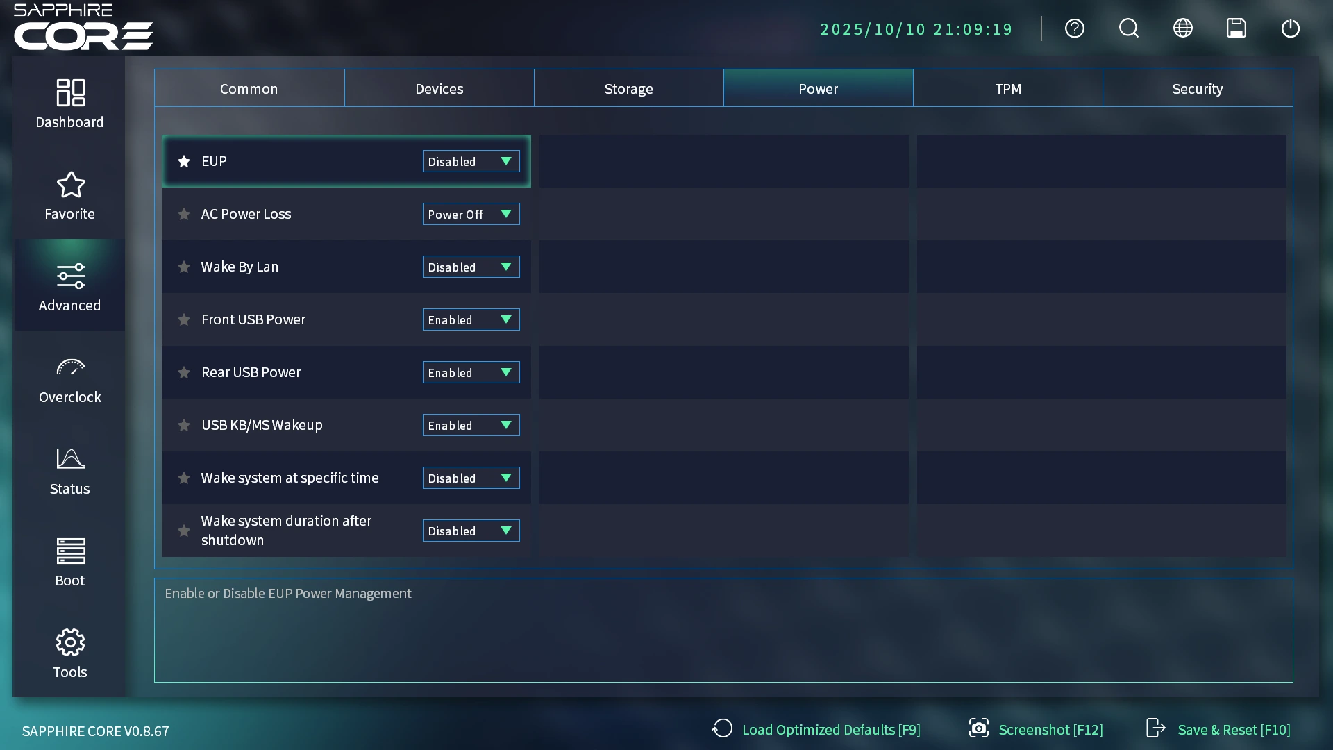Click the floppy disk save icon
The image size is (1333, 750).
pyautogui.click(x=1236, y=28)
